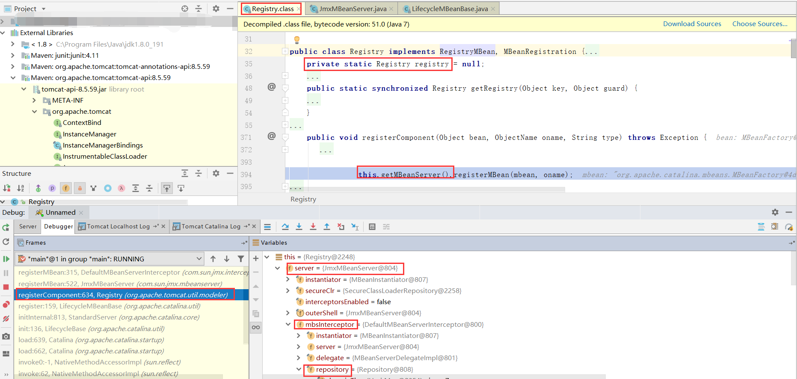
Task: Stop debugging with the red square icon
Action: pyautogui.click(x=6, y=287)
